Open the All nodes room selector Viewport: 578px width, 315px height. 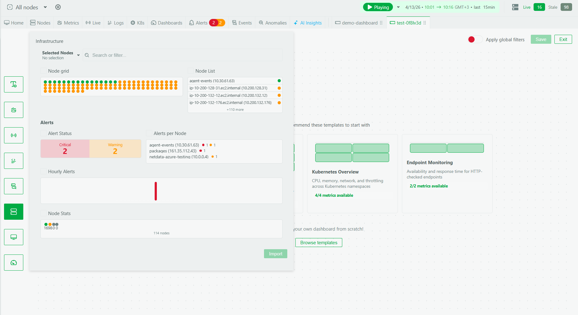tap(26, 7)
